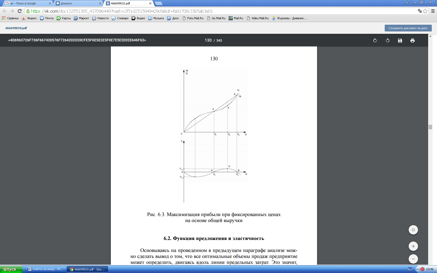Print the PDF document
The image size is (437, 273).
click(413, 41)
